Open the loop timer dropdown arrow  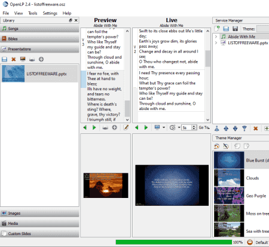point(179,127)
